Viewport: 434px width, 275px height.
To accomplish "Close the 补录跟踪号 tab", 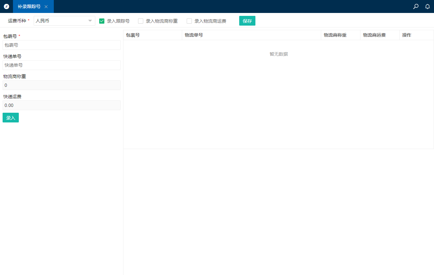I will (46, 7).
